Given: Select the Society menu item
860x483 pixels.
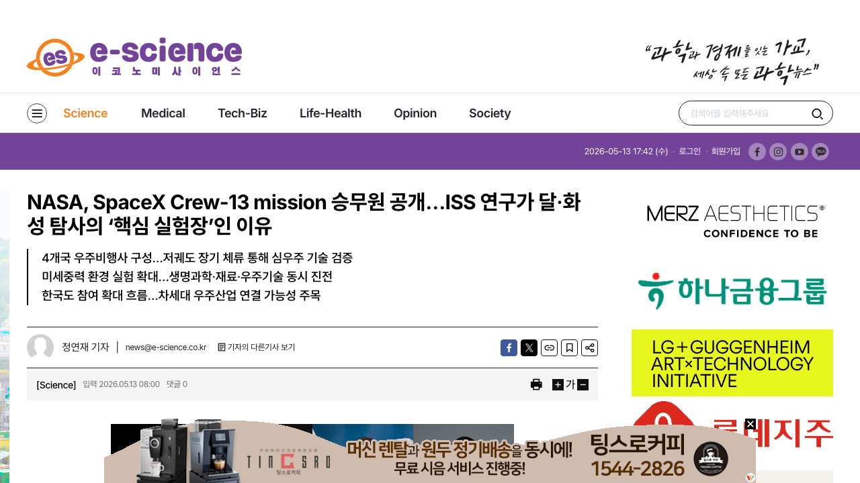Looking at the screenshot, I should pyautogui.click(x=490, y=113).
